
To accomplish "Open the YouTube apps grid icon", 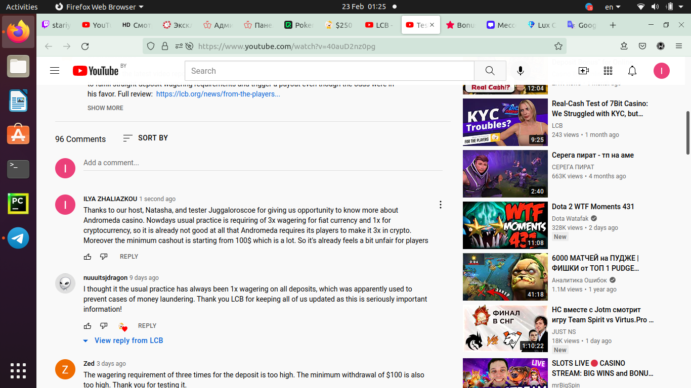I will (608, 71).
